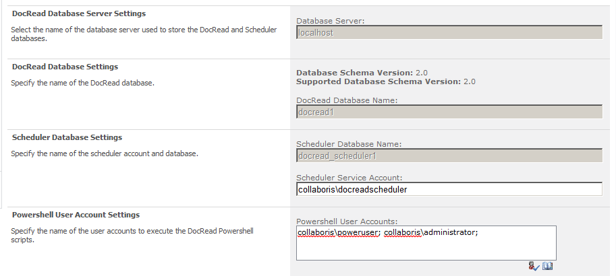Screen dimensions: 616x276
Task: Click the Powershell User Account Settings heading
Action: click(76, 215)
